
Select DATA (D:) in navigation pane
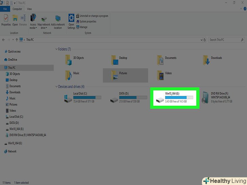[x=12, y=123]
